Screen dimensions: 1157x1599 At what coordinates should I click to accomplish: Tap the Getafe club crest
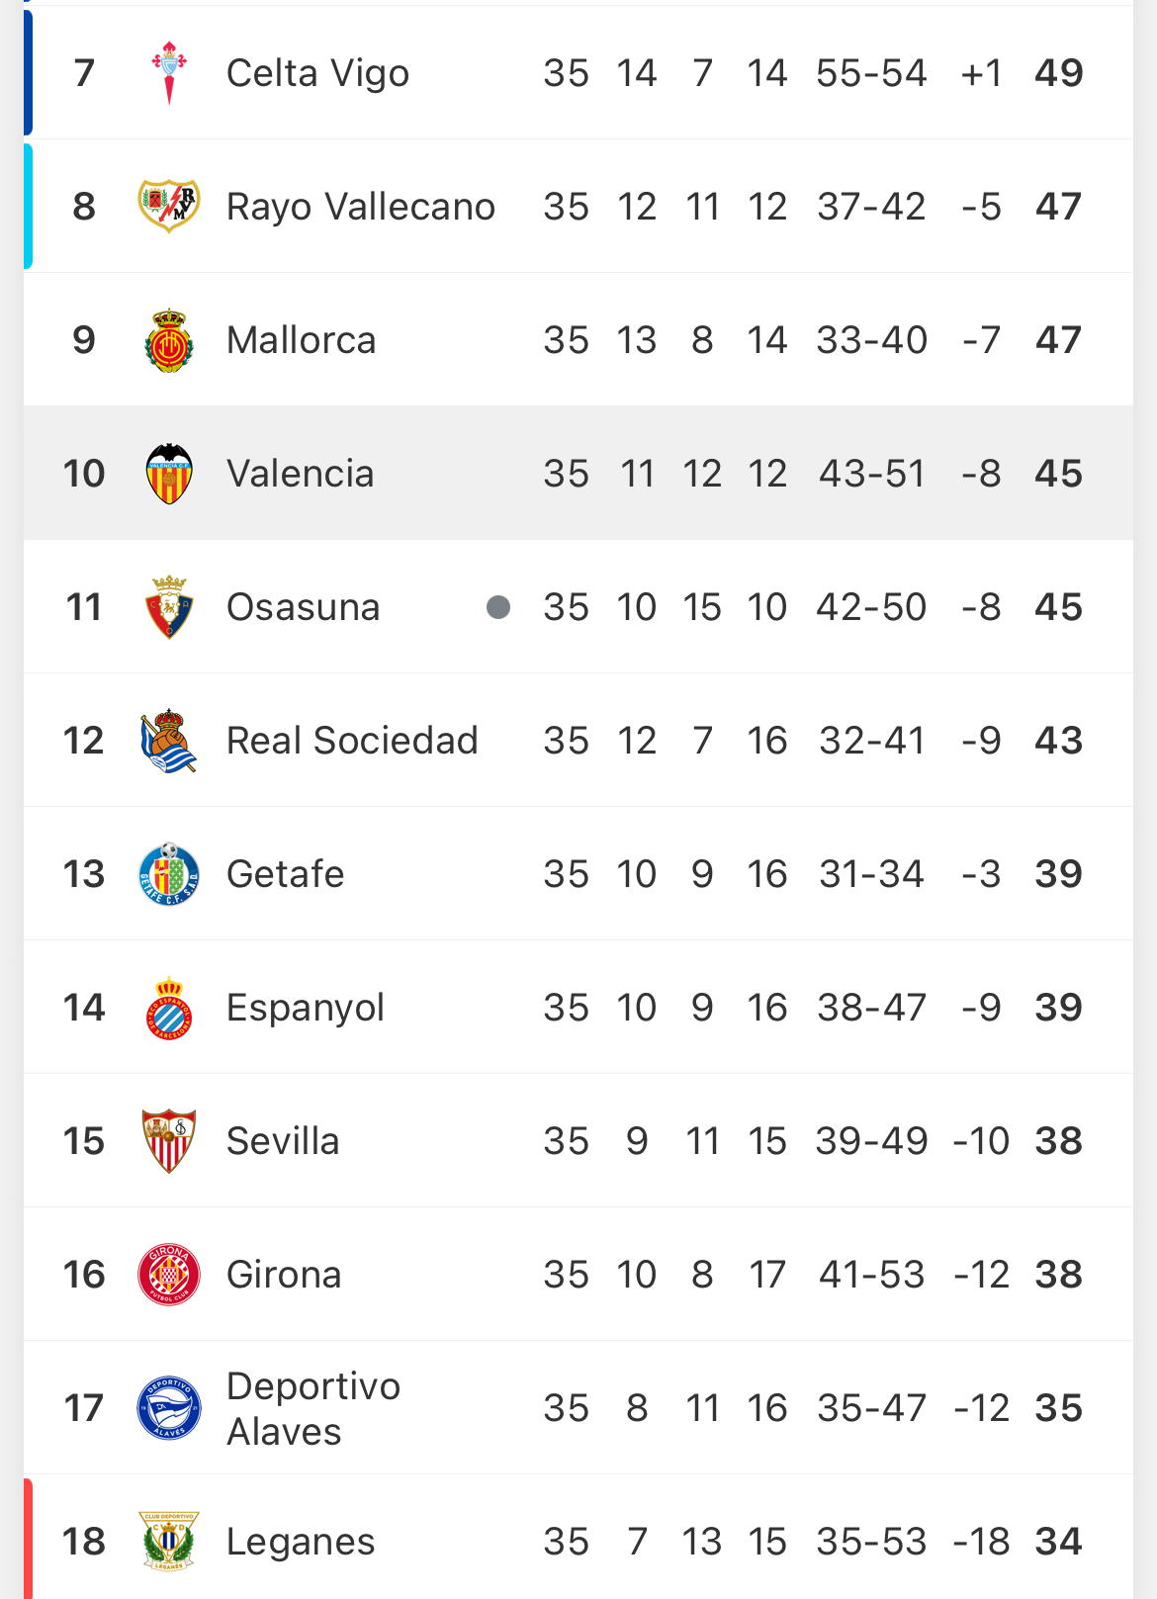(x=169, y=874)
